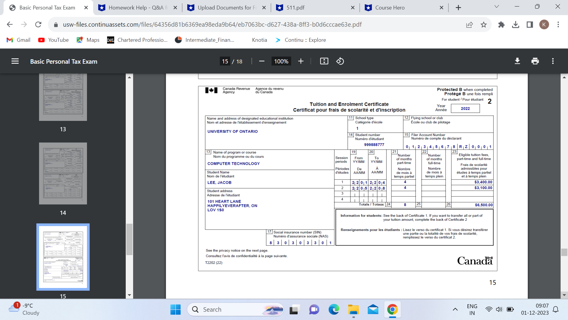Image resolution: width=568 pixels, height=320 pixels.
Task: Select the 100% zoom level control
Action: (281, 61)
